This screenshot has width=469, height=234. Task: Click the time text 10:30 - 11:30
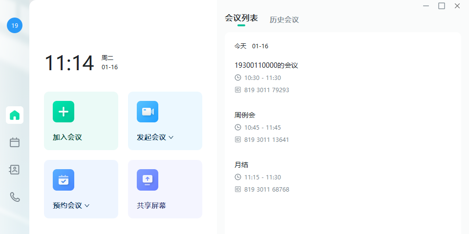point(263,78)
